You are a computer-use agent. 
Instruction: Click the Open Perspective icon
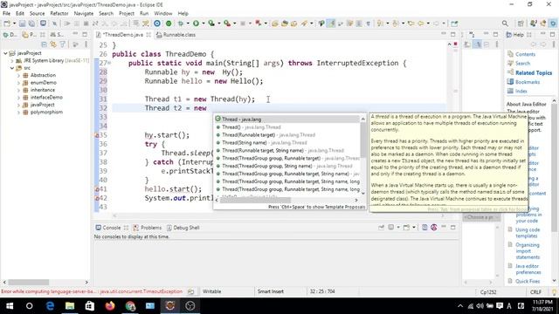521,24
